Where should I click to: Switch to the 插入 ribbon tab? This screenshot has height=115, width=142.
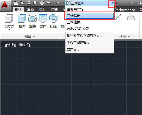click(42, 10)
